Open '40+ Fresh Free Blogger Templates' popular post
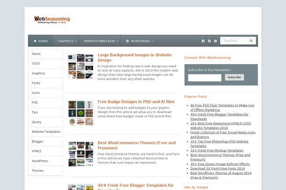The height and width of the screenshot is (190, 286). [x=219, y=116]
